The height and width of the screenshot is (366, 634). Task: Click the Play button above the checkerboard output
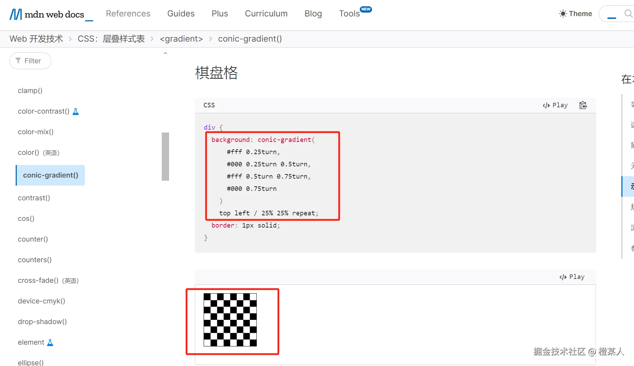572,277
